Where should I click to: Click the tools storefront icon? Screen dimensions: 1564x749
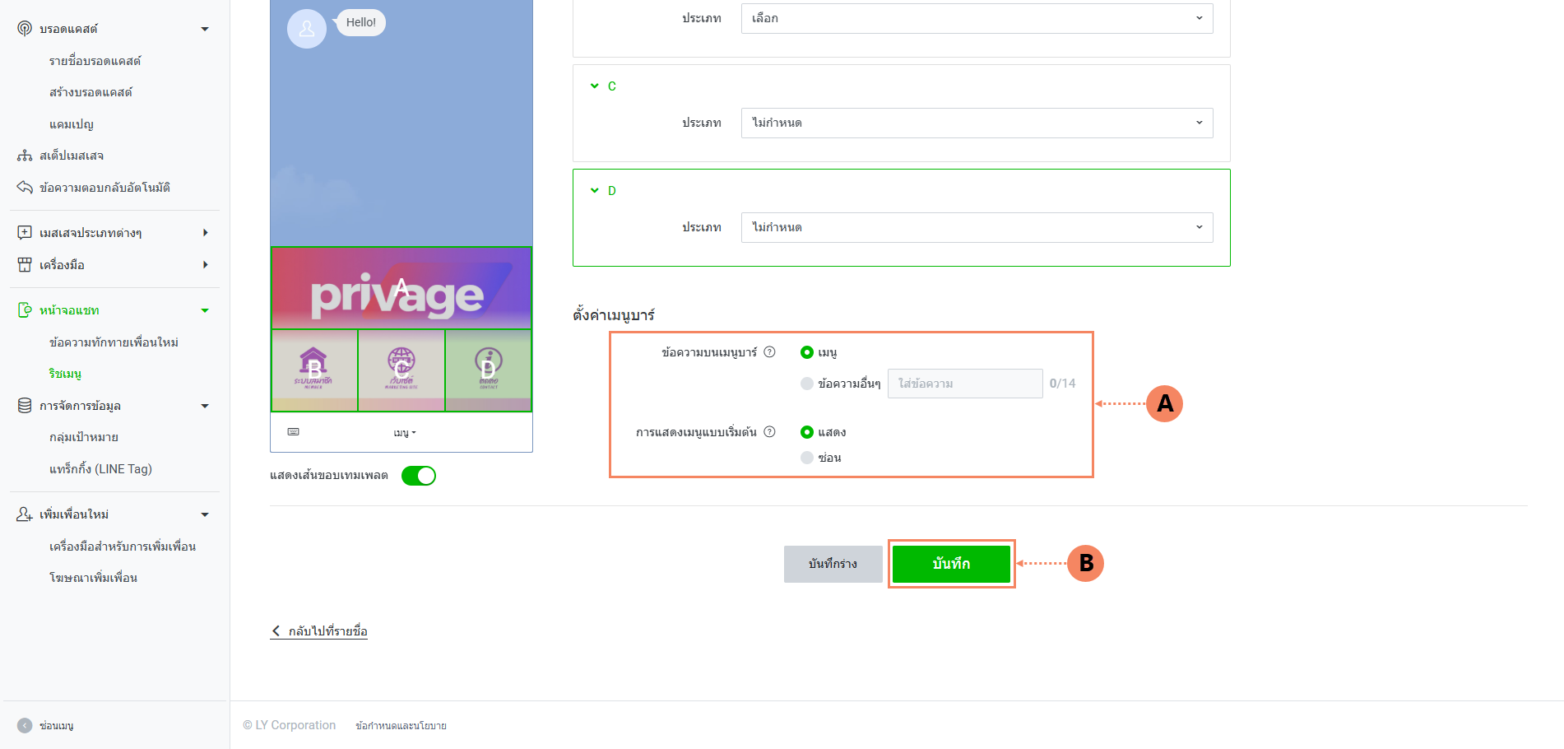[25, 265]
